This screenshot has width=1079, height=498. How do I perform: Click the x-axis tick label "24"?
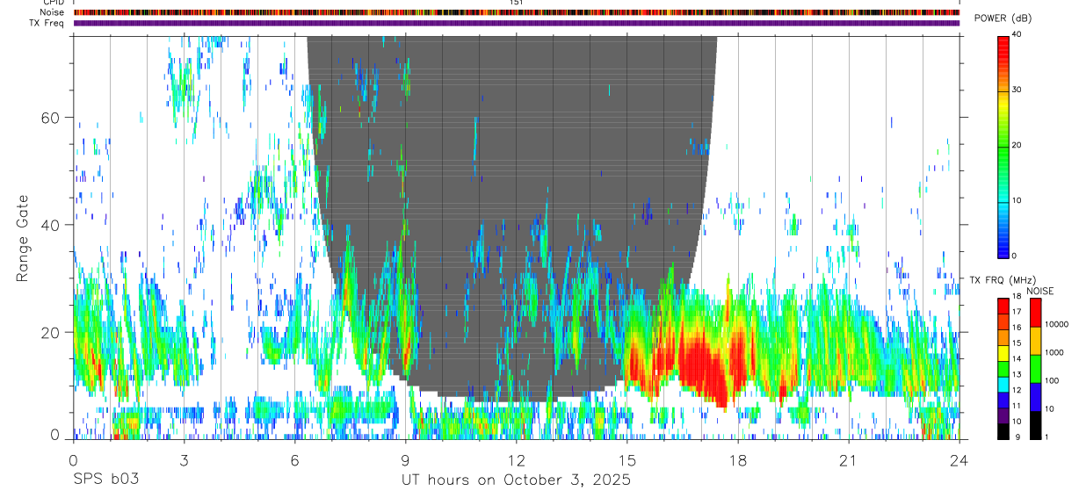point(960,459)
